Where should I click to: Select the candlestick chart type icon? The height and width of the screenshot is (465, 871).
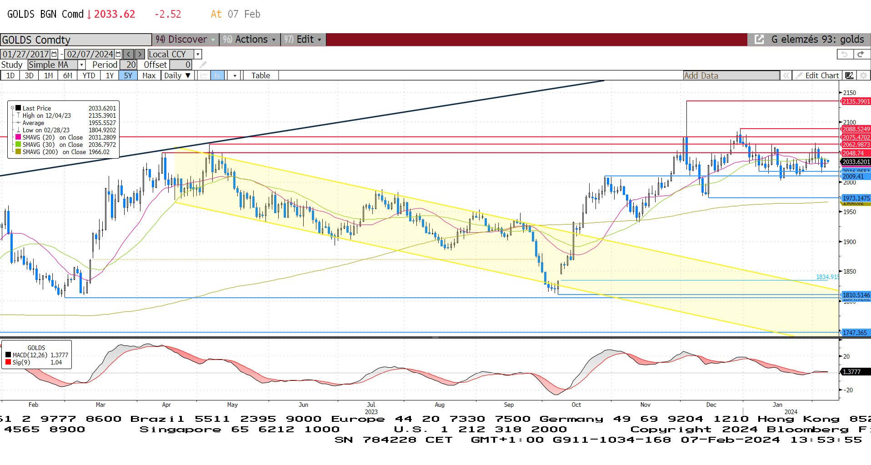217,75
